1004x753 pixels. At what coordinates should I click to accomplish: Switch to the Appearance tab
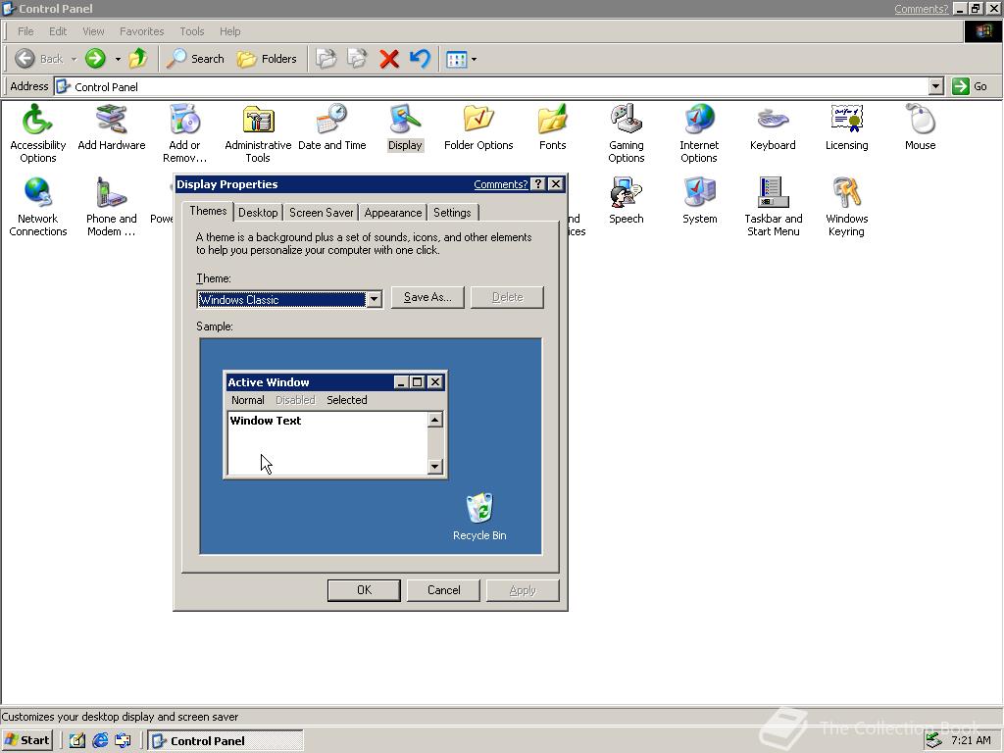393,213
